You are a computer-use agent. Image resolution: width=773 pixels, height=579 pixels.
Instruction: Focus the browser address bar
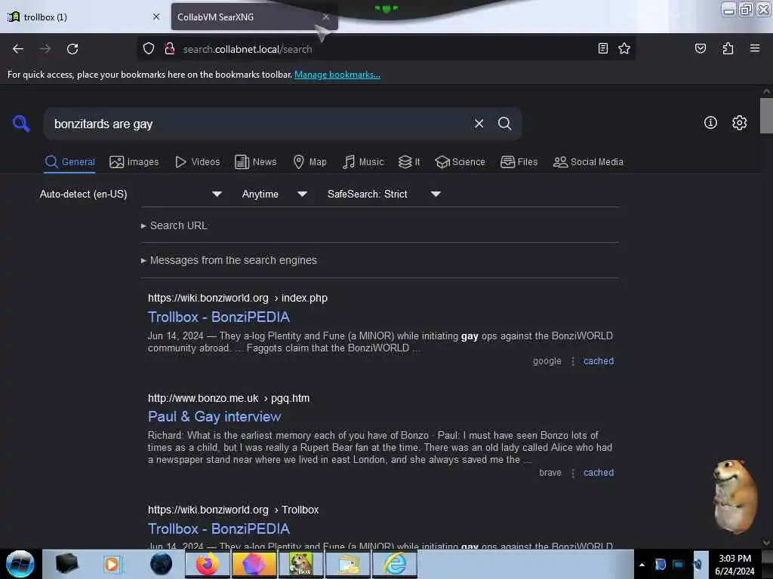click(384, 49)
